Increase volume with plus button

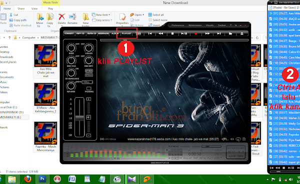tap(88, 99)
